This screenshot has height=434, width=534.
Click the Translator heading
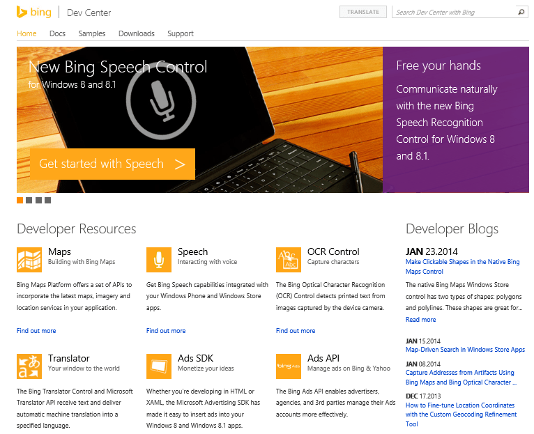69,358
